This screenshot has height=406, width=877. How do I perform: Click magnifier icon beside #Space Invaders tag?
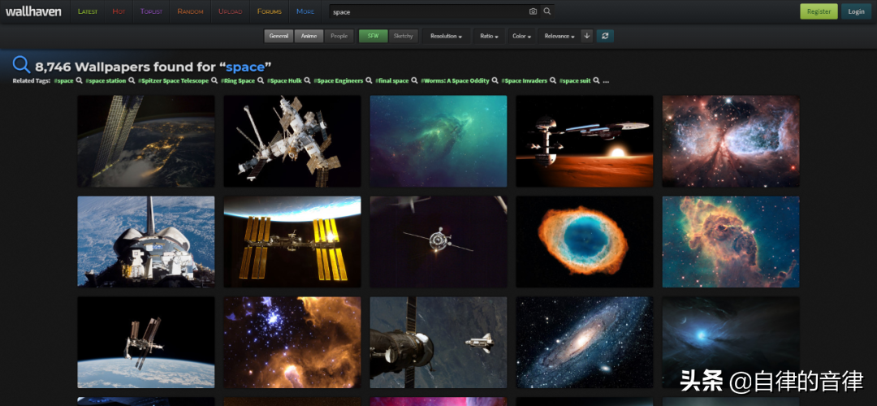[553, 80]
